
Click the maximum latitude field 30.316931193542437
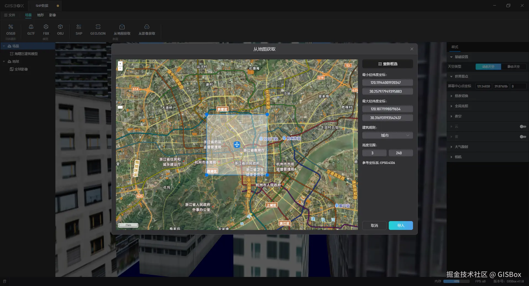click(387, 118)
